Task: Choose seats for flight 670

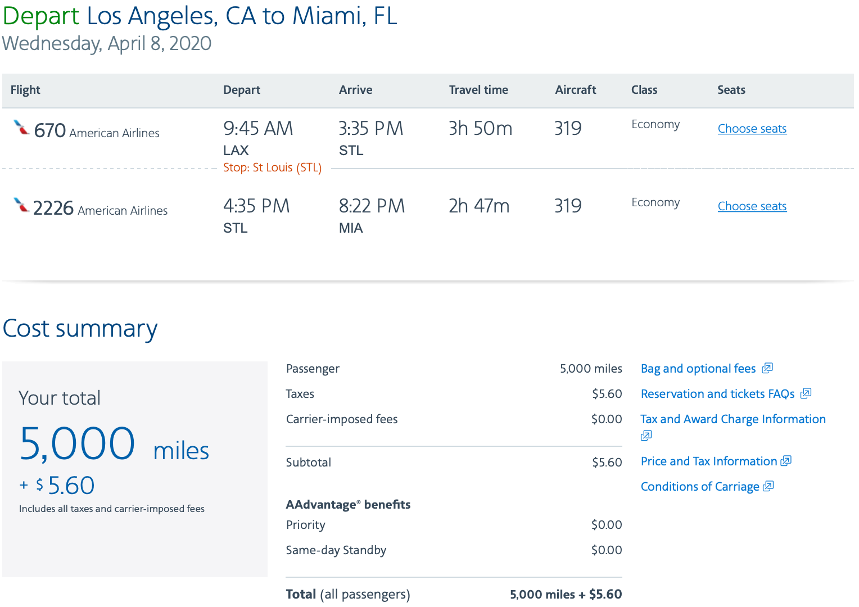Action: click(x=752, y=129)
